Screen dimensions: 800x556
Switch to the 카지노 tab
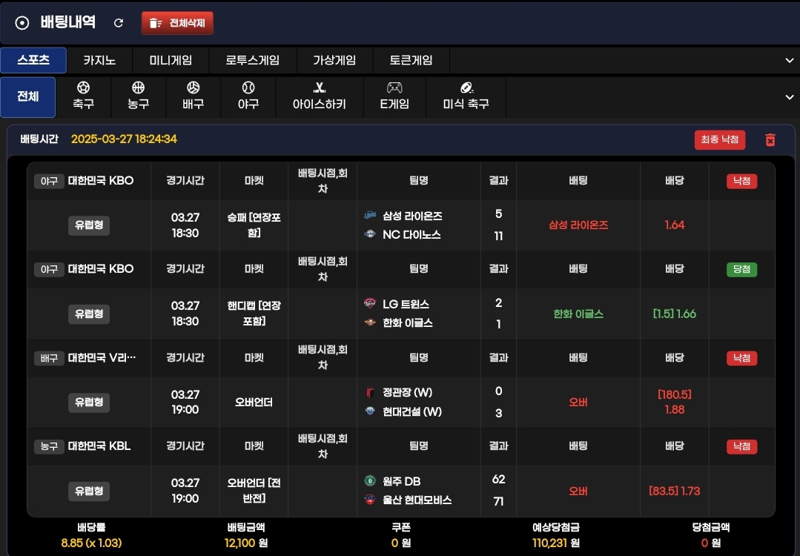99,61
